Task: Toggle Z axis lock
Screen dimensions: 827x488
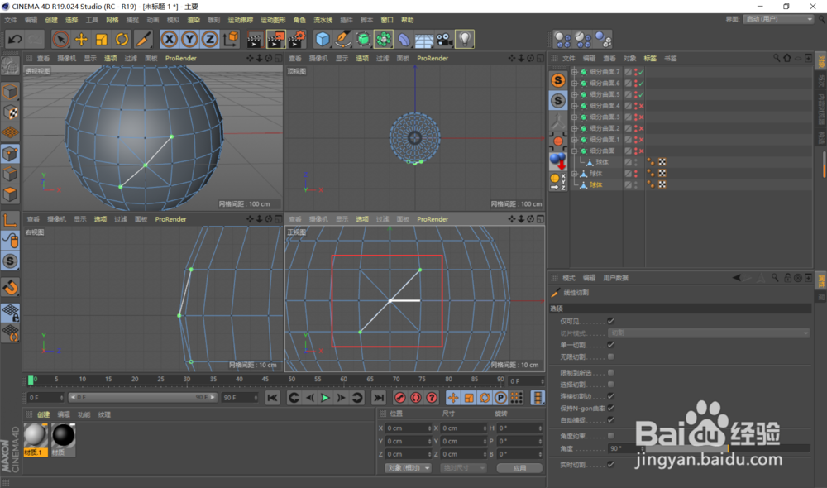Action: [210, 39]
